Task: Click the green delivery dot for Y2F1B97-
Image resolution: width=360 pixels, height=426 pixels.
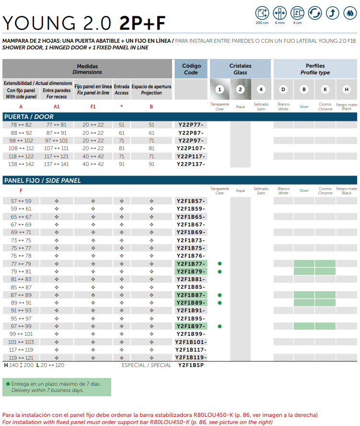Action: tap(220, 326)
